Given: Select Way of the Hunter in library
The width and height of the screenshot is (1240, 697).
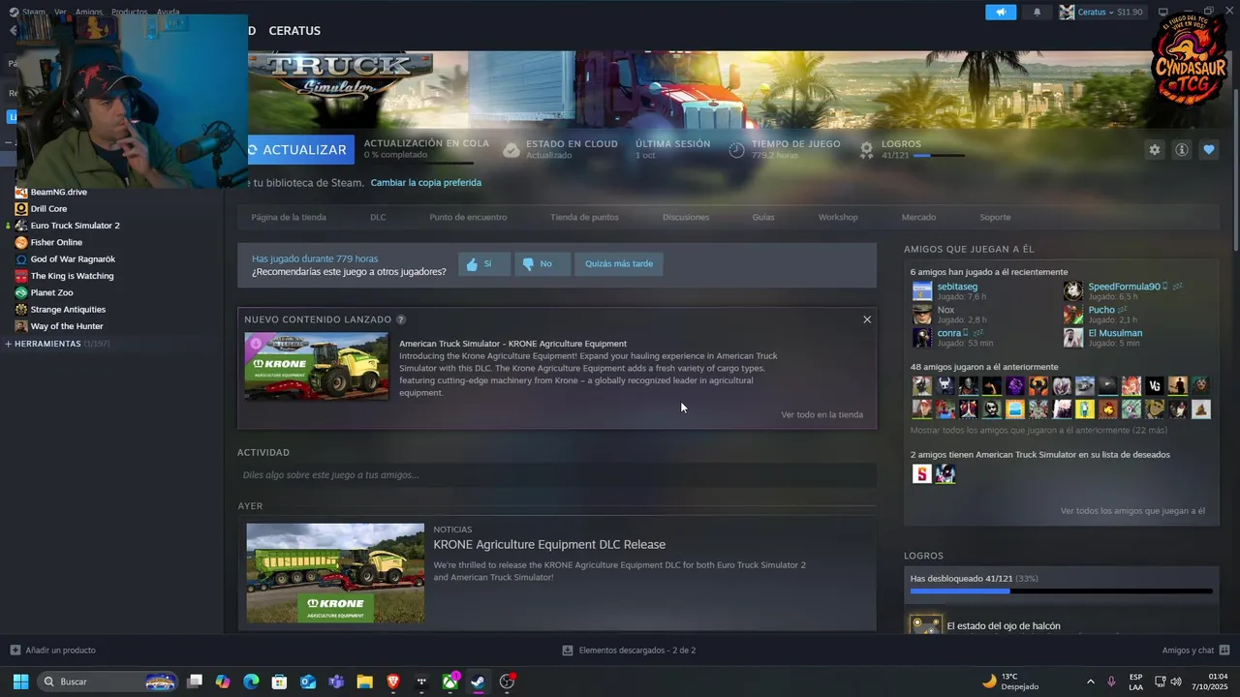Looking at the screenshot, I should [67, 326].
